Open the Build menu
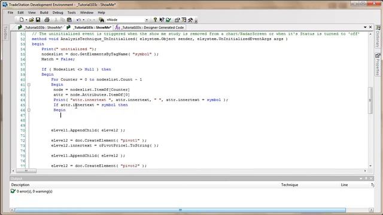The width and height of the screenshot is (383, 215). (44, 13)
